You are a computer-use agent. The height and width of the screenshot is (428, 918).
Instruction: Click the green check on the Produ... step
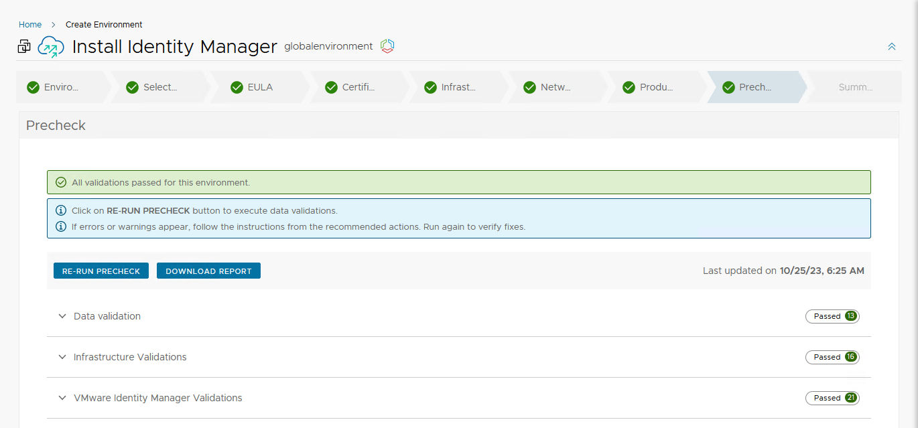pyautogui.click(x=629, y=87)
